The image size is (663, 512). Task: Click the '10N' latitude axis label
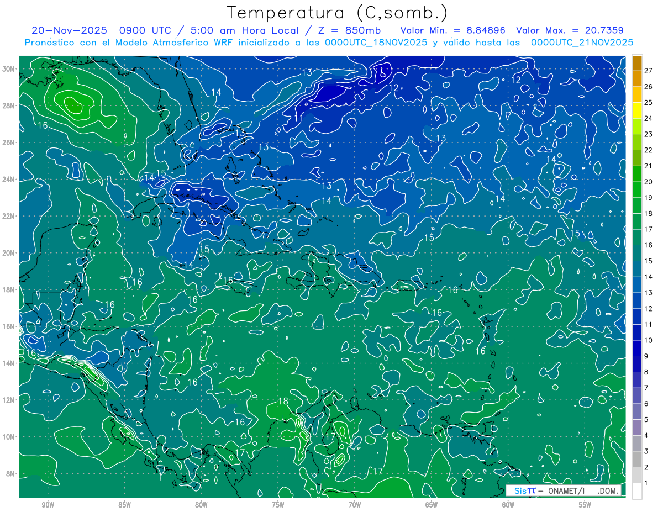pyautogui.click(x=8, y=436)
